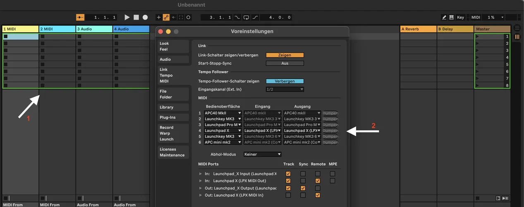The width and height of the screenshot is (524, 207).
Task: Launch Master scene 1 play triangle
Action: click(x=477, y=37)
